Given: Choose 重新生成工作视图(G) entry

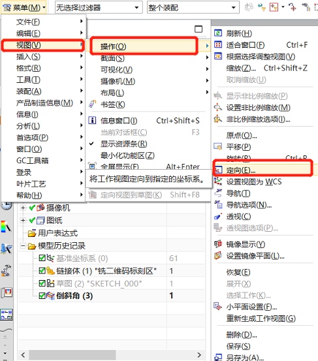Looking at the screenshot, I should (x=265, y=318).
